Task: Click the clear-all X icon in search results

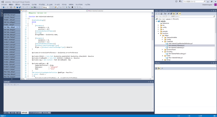Action: point(18,85)
